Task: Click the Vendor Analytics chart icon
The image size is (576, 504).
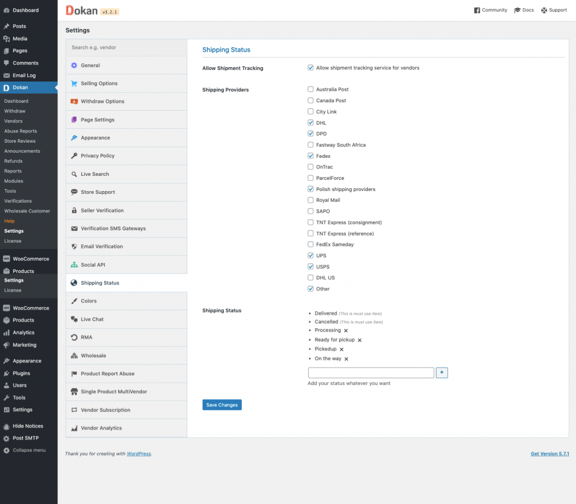Action: [x=74, y=428]
